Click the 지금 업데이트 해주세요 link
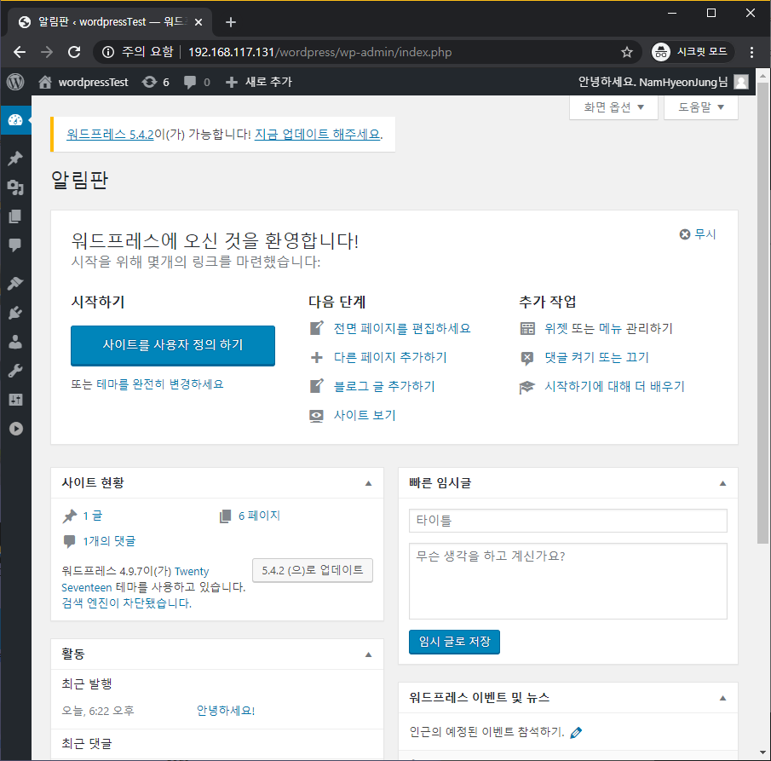This screenshot has width=771, height=761. tap(318, 135)
